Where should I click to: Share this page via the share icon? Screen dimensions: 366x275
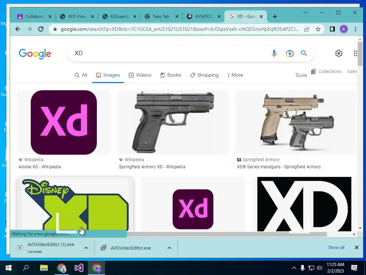click(x=306, y=29)
